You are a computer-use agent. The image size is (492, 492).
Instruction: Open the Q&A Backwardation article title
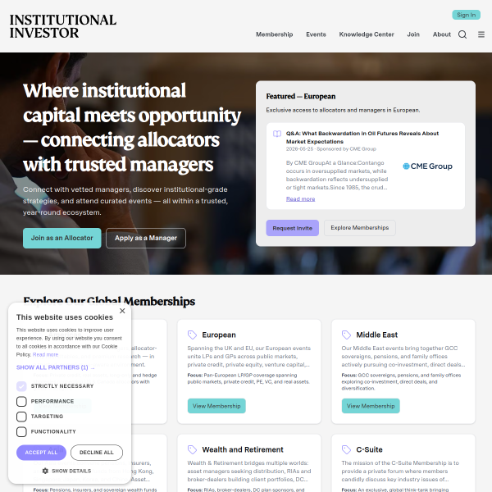click(x=362, y=138)
